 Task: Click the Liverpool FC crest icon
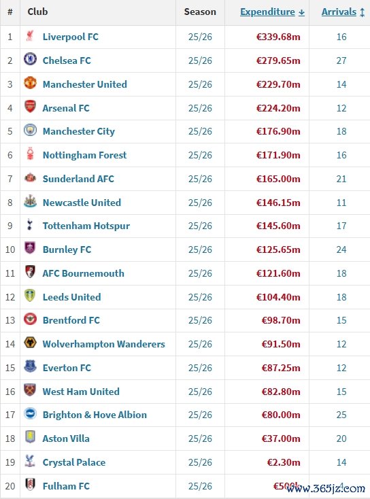point(30,35)
